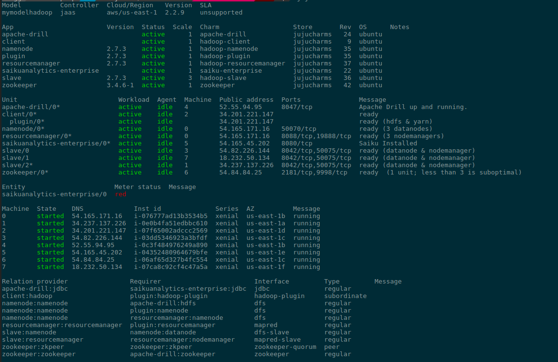Click message 'ready (3 nodemanagers)'

[401, 136]
